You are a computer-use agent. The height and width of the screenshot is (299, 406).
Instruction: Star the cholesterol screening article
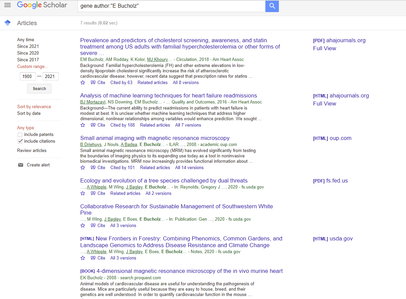click(83, 82)
